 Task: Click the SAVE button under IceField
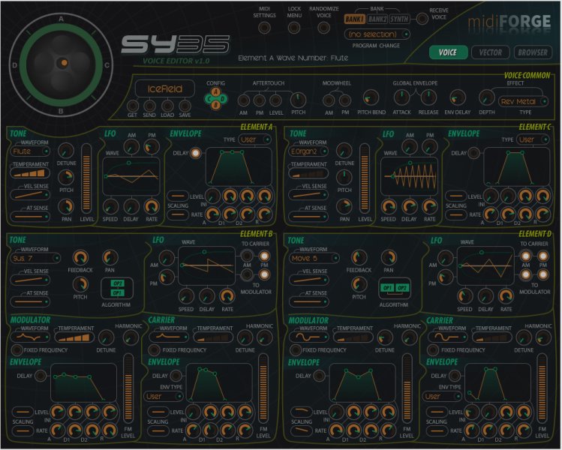[185, 106]
